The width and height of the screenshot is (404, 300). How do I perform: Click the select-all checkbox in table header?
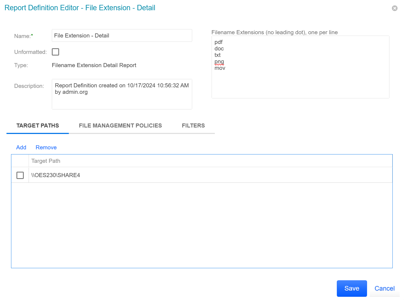(20, 161)
